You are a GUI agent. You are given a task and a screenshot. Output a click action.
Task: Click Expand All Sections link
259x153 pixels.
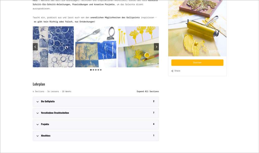click(x=148, y=91)
